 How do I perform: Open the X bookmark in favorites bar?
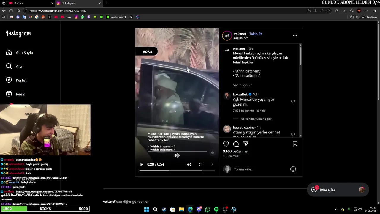click(x=49, y=17)
